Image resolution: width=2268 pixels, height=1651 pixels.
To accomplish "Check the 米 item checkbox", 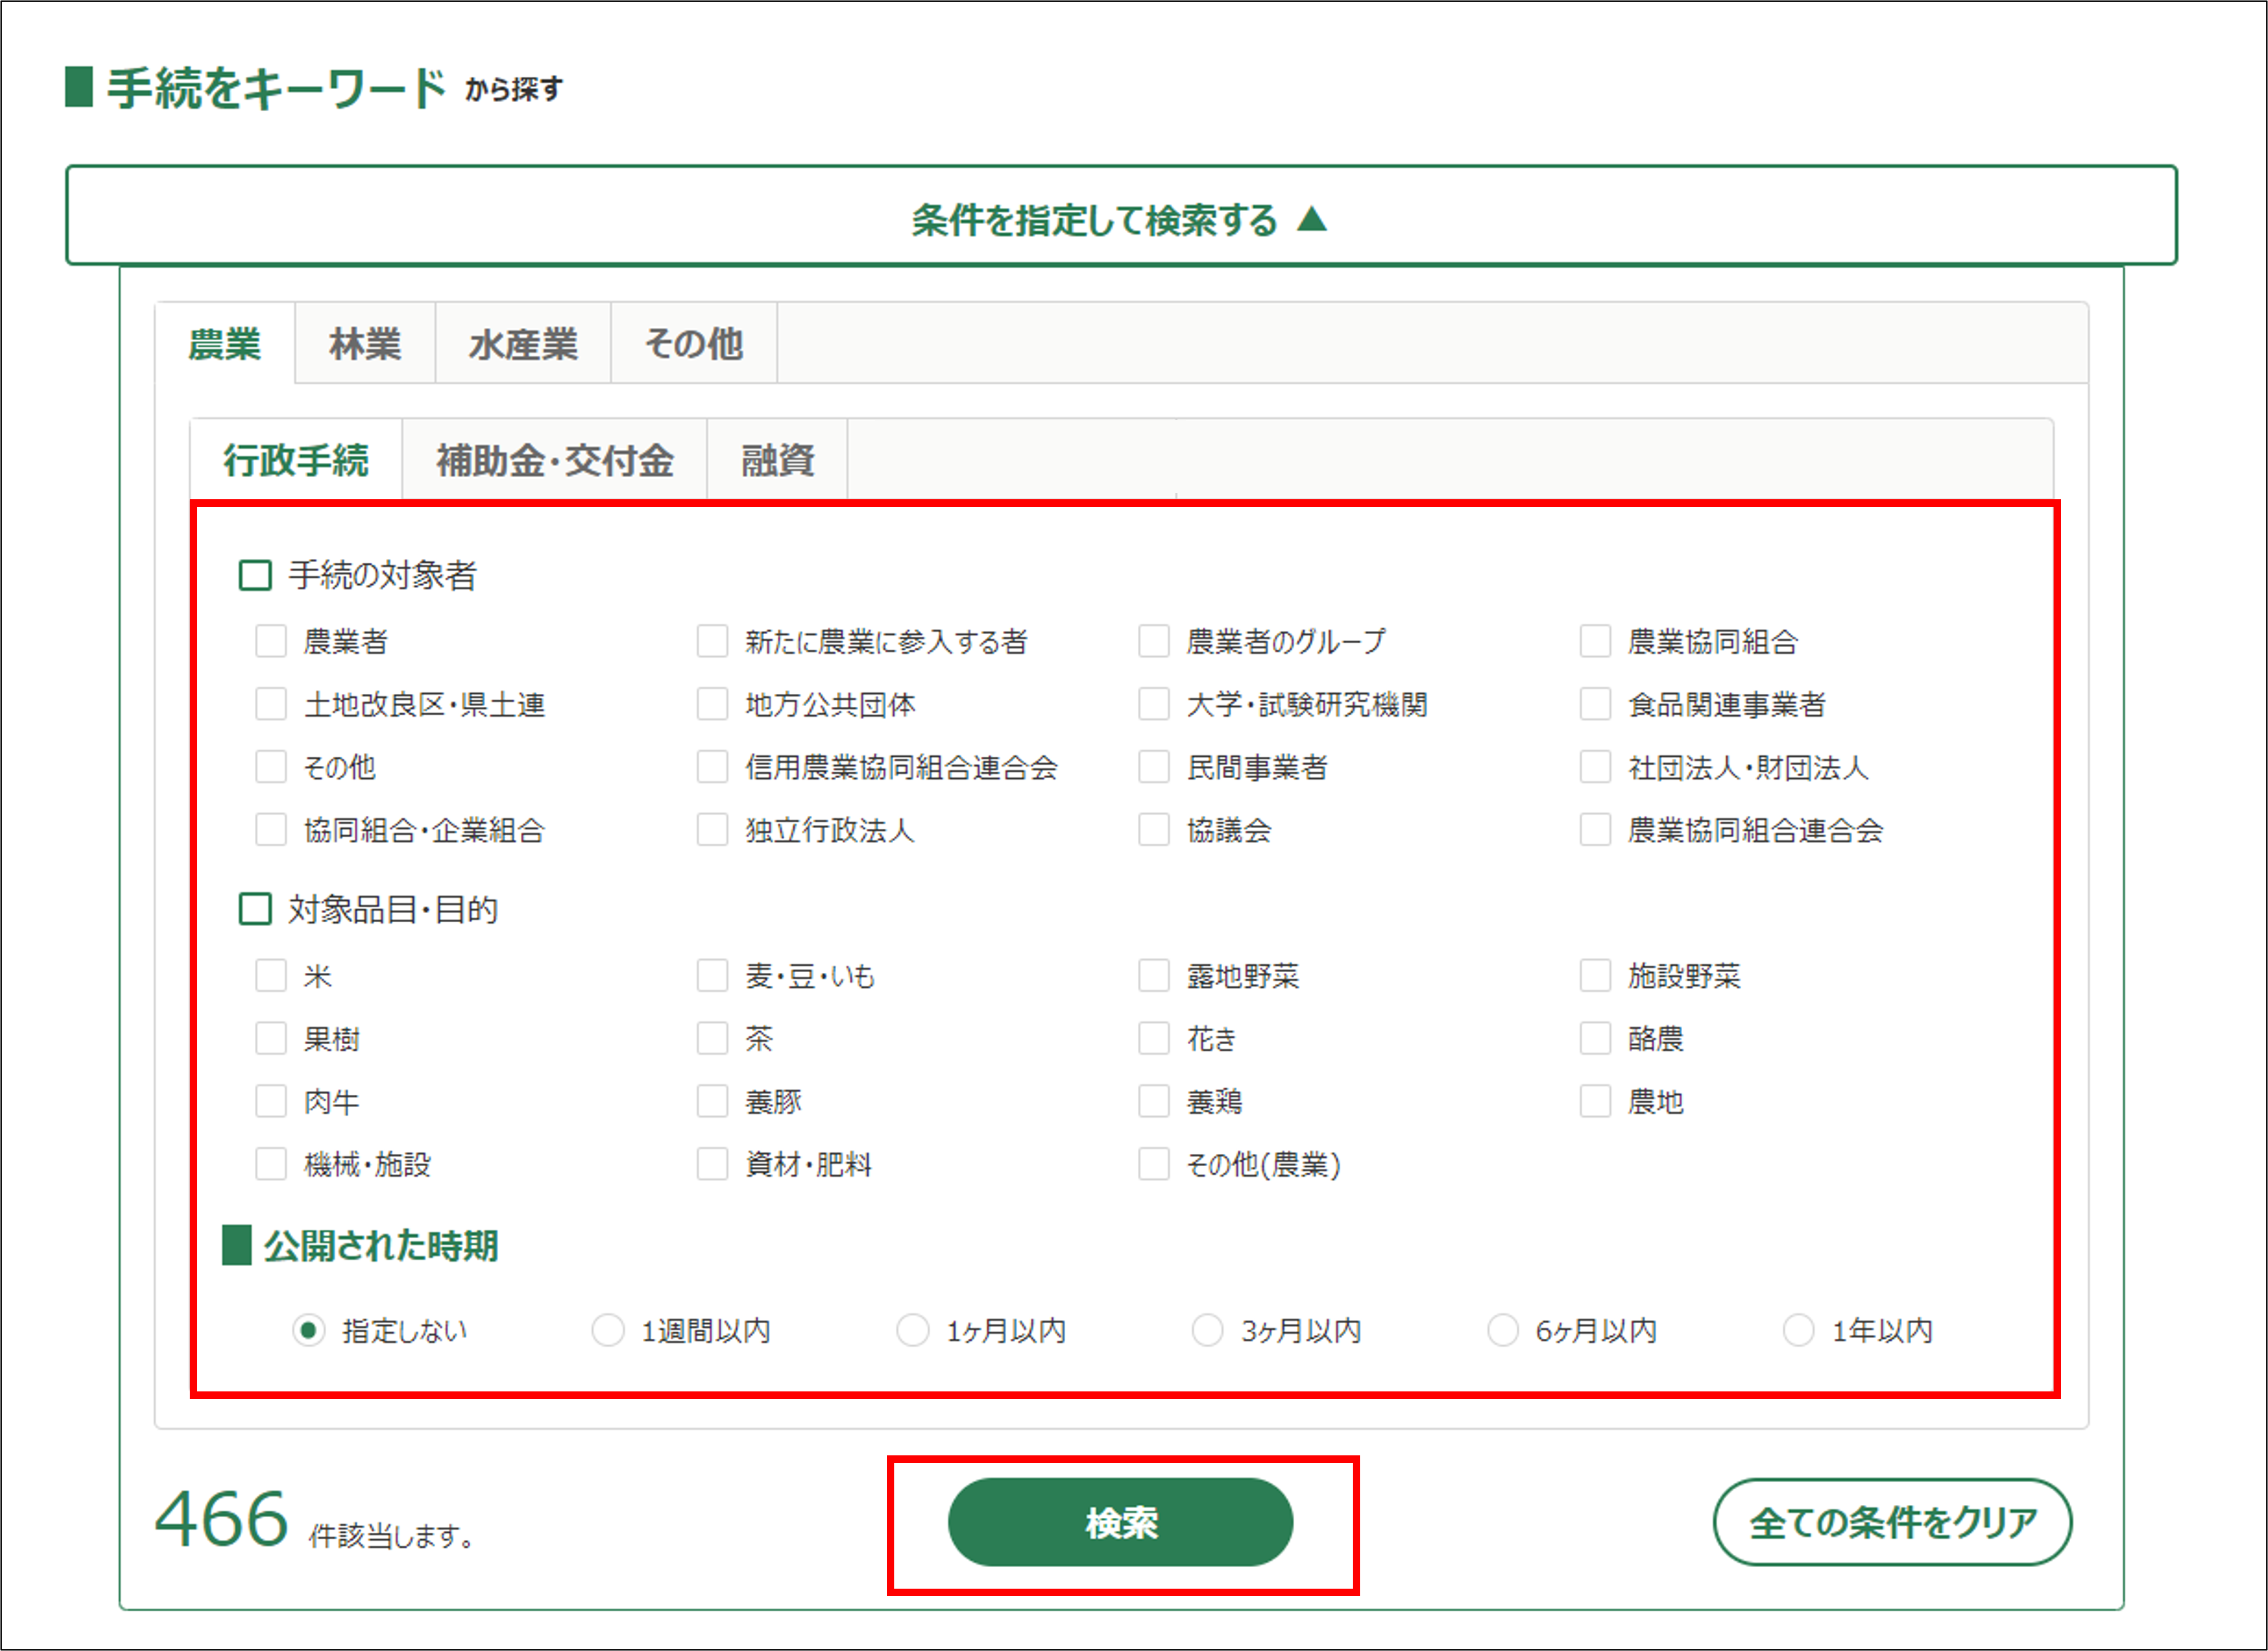I will (271, 975).
